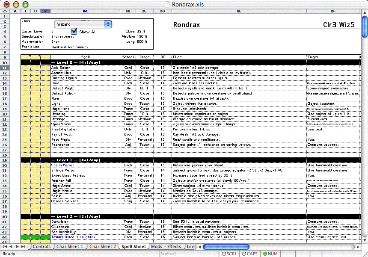Toggle the Show All checkbox
The width and height of the screenshot is (368, 257).
pyautogui.click(x=74, y=31)
